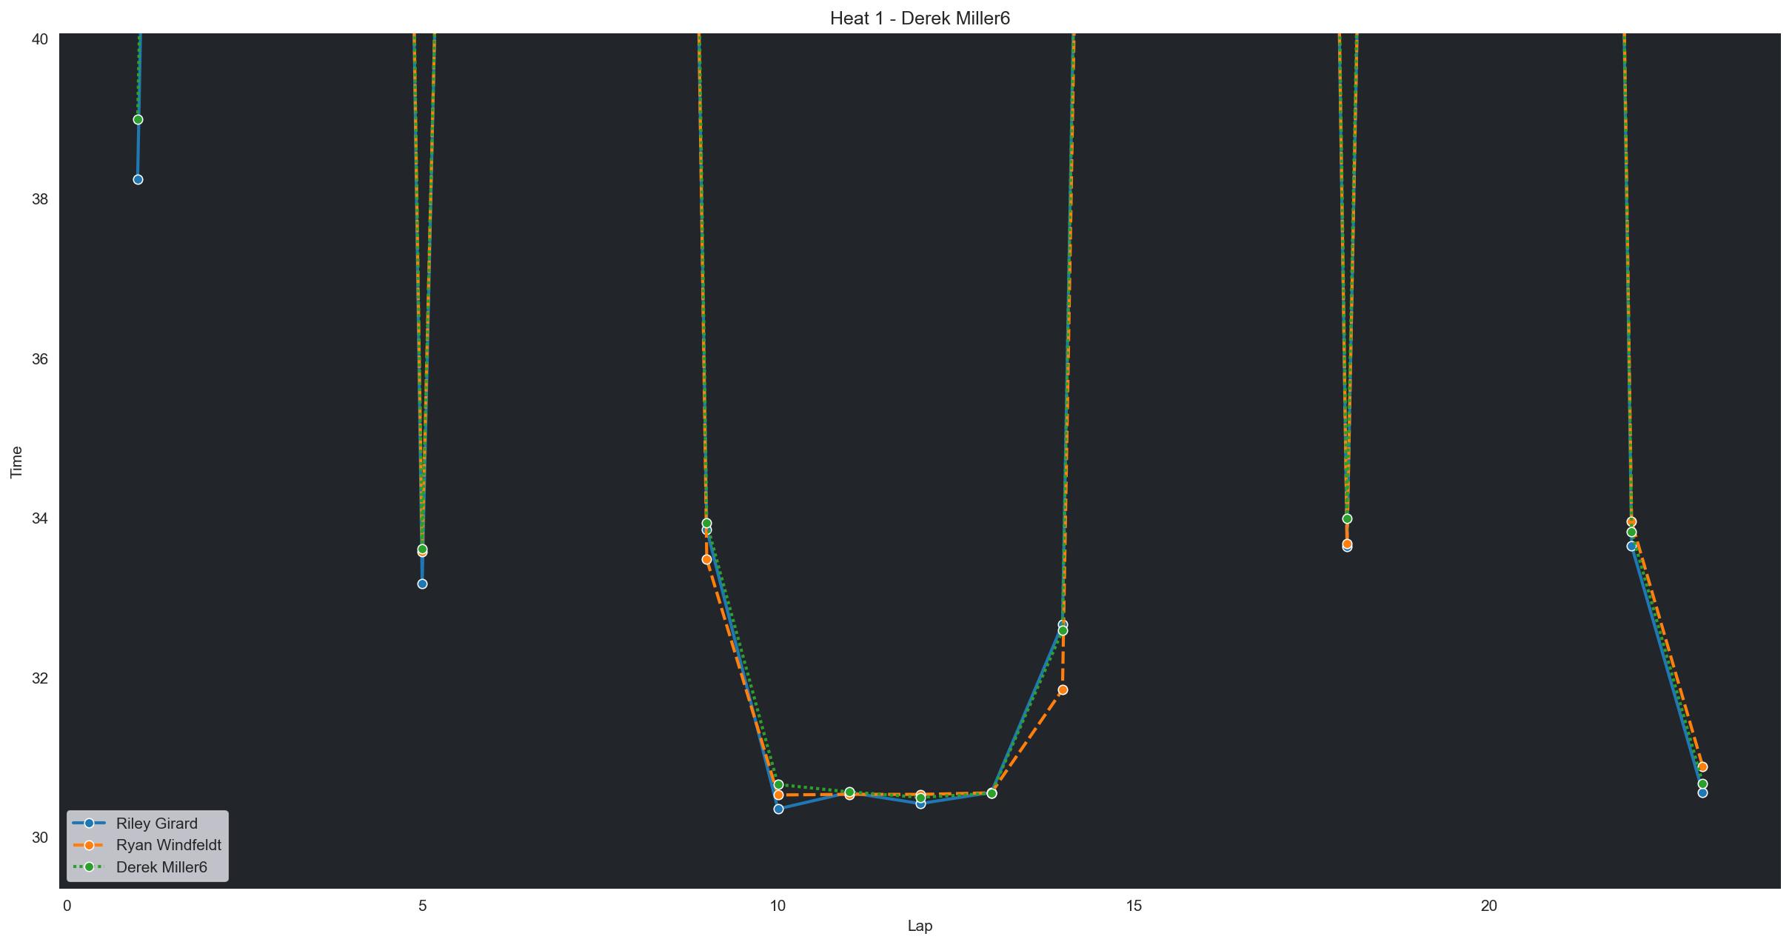Click the 36 tick on the time axis

point(39,359)
